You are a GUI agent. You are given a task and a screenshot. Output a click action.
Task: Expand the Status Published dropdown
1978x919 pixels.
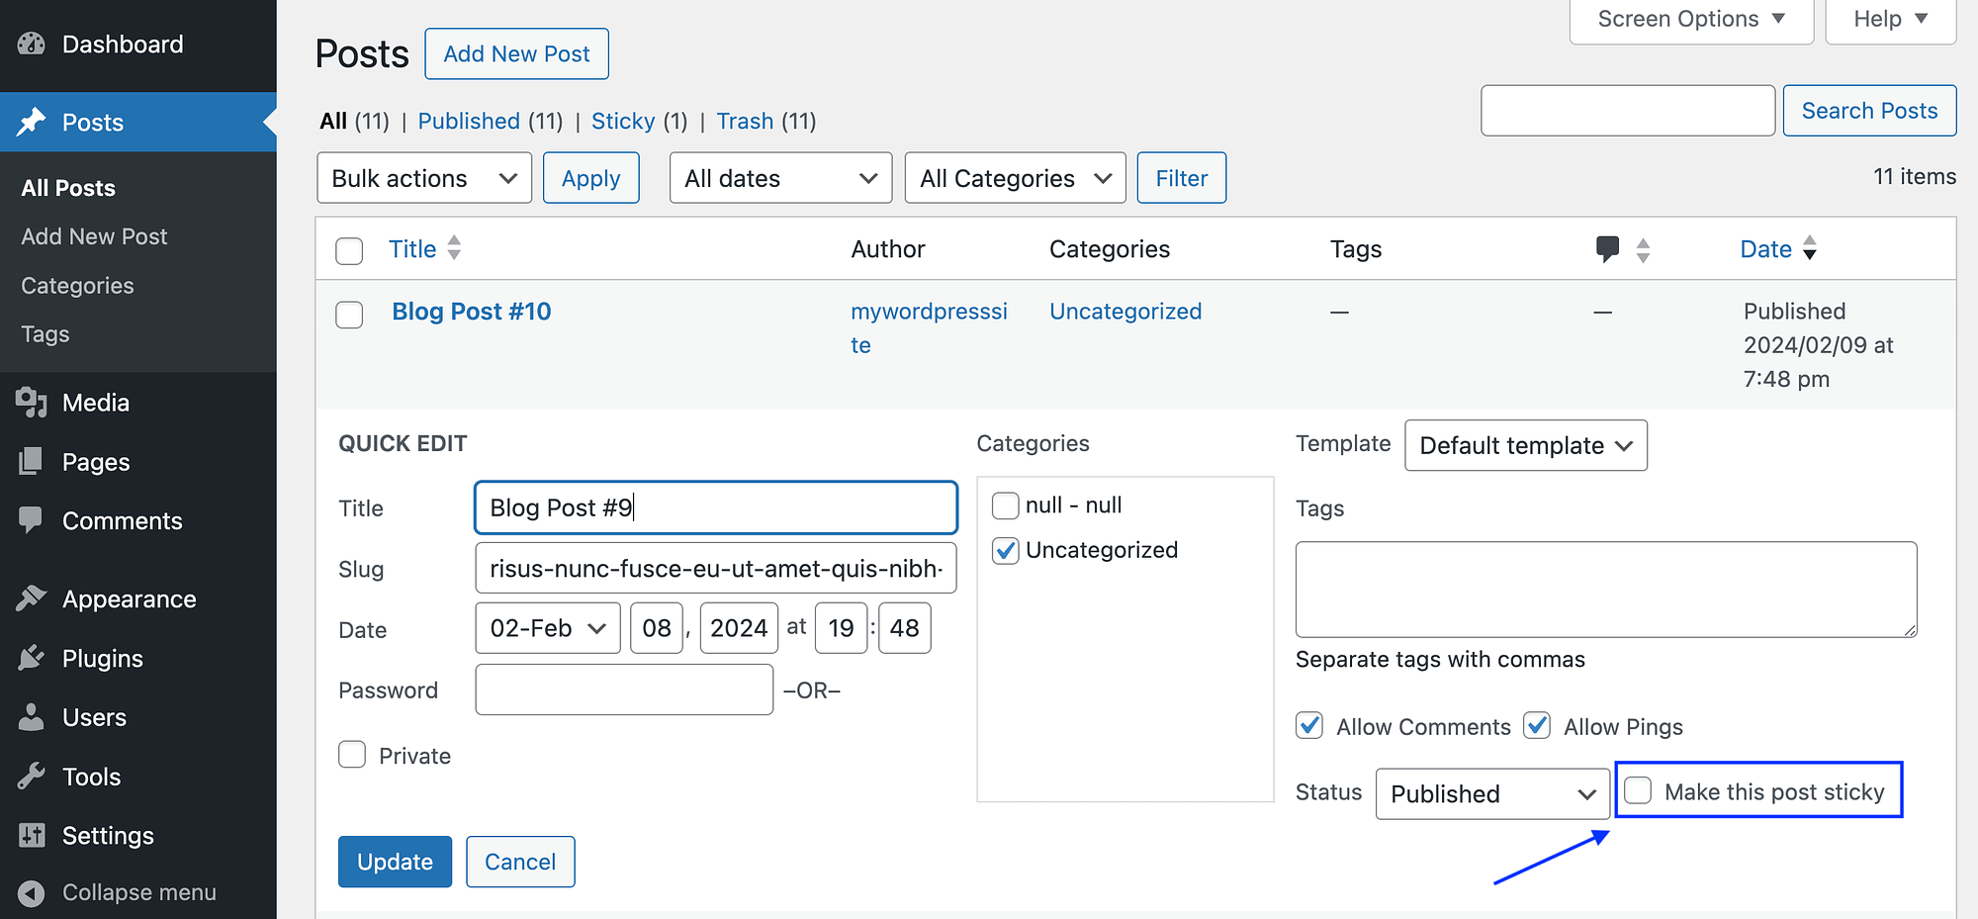1492,793
